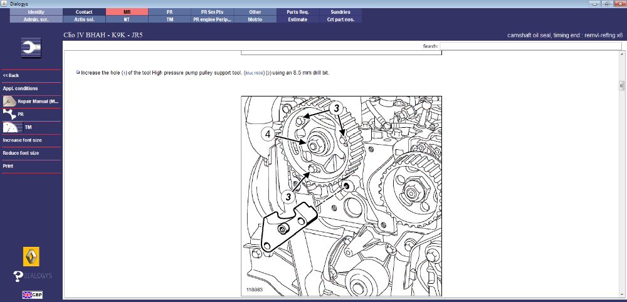Click the bullet marker before 'Increase the hole'
This screenshot has height=302, width=627.
(78, 73)
